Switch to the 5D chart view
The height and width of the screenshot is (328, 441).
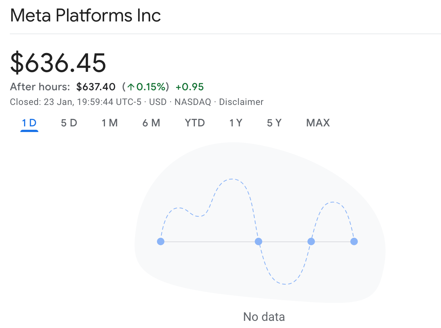tap(69, 123)
